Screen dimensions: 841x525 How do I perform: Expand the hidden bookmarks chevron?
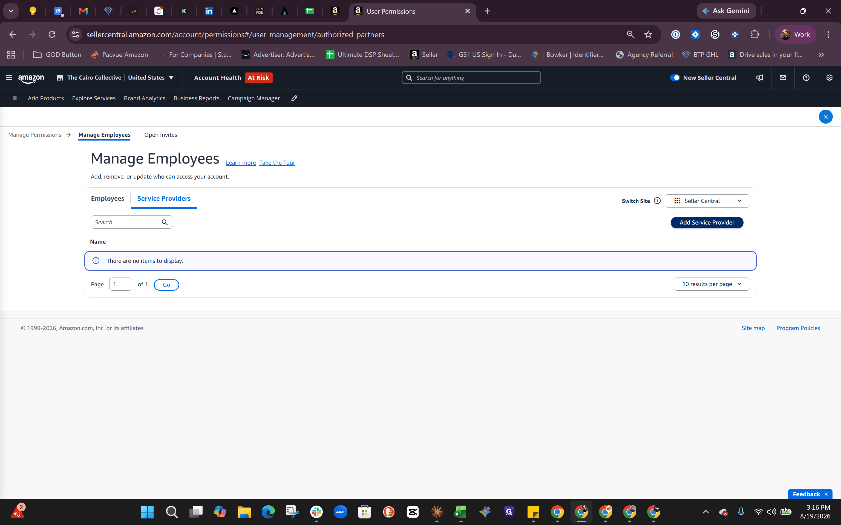coord(821,54)
